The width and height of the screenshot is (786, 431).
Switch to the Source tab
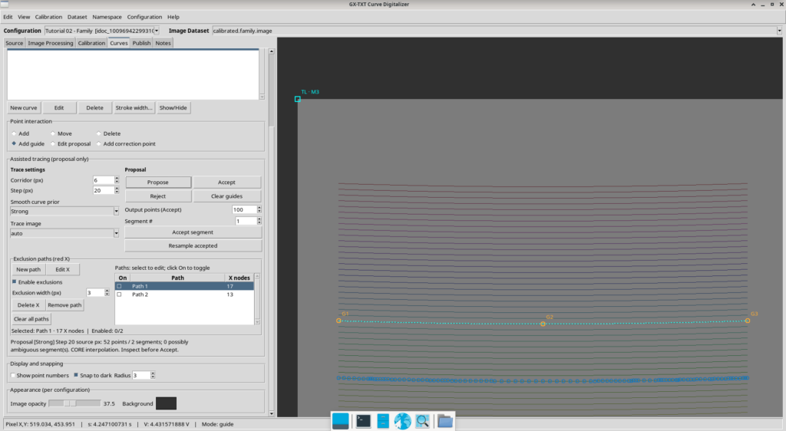(14, 43)
